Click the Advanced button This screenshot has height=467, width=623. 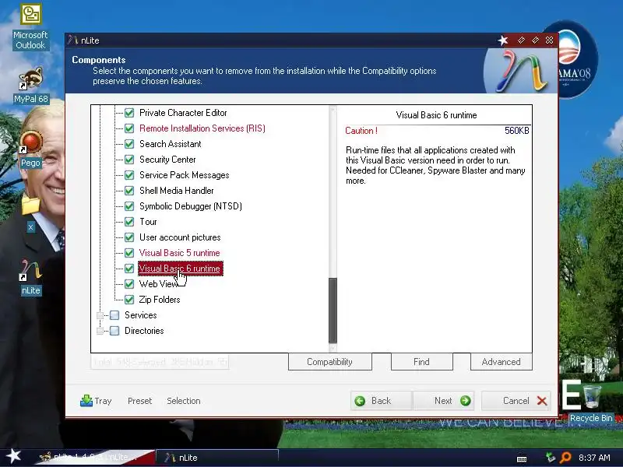(501, 362)
